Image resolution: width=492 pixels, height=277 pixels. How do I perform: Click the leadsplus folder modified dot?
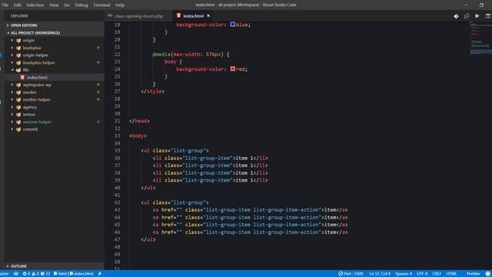pos(98,48)
